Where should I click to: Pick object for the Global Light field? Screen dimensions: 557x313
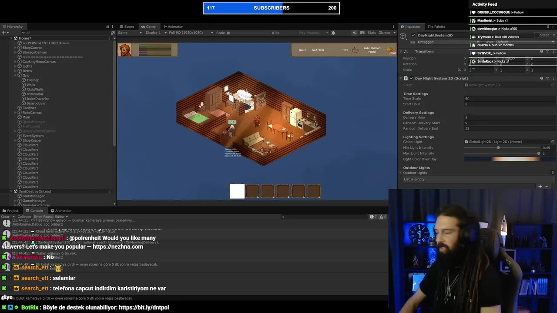point(553,142)
